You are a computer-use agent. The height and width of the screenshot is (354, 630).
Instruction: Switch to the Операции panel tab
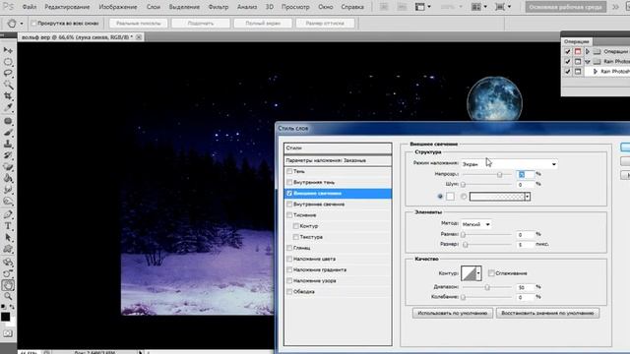[576, 41]
